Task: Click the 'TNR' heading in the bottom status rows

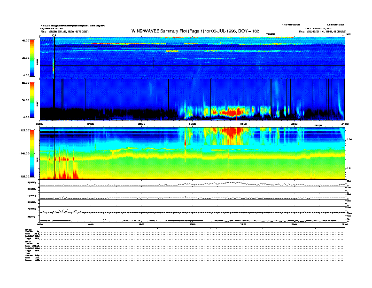Action: pos(27,254)
